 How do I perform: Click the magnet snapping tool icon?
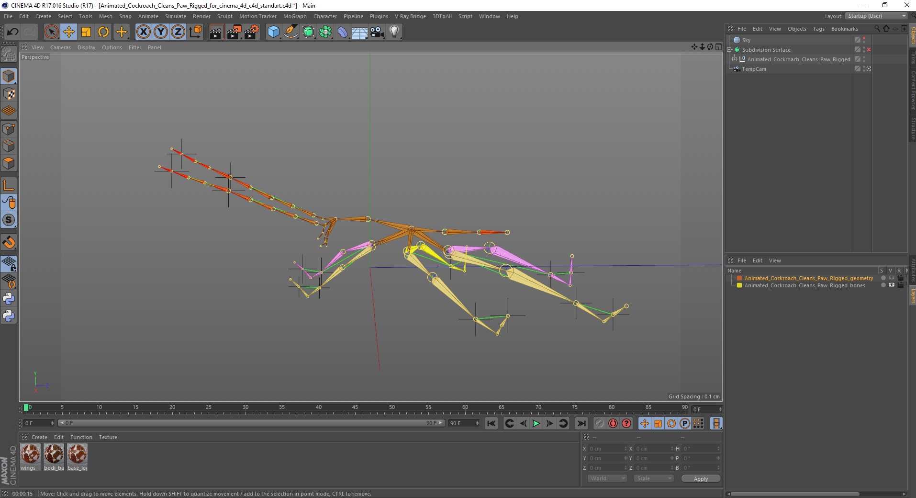(9, 242)
